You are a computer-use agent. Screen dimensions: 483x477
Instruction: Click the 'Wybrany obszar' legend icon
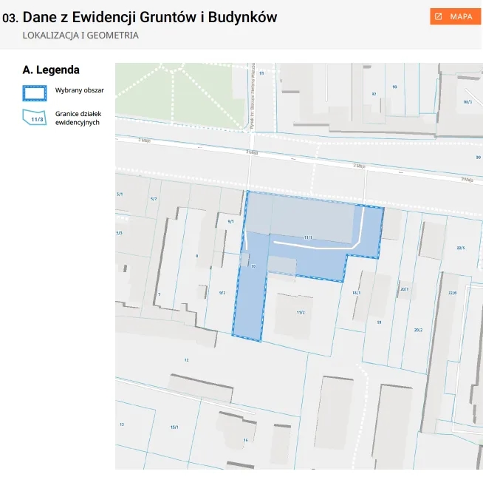coord(35,92)
